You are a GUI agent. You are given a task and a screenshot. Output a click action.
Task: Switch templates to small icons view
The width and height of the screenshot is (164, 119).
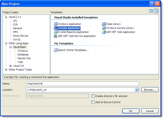[156, 11]
